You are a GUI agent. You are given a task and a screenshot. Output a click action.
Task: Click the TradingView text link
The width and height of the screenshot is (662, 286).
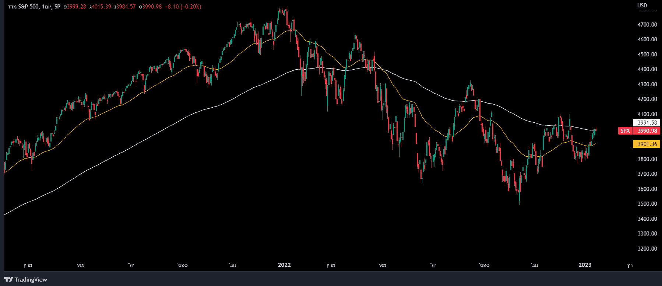31,280
